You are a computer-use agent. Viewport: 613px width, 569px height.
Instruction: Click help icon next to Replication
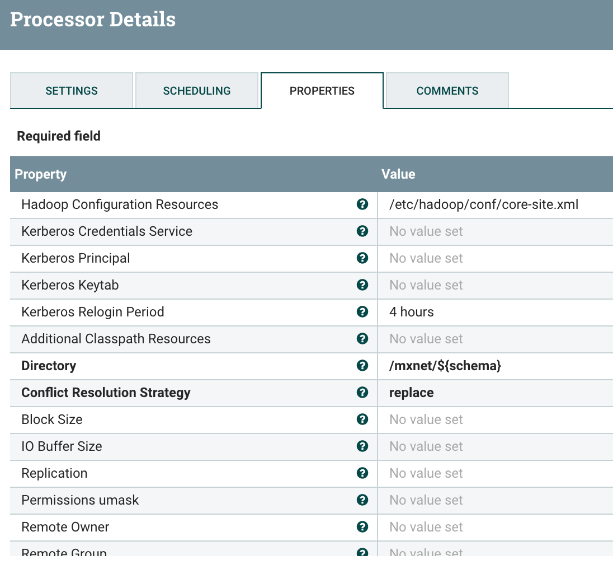[x=362, y=473]
